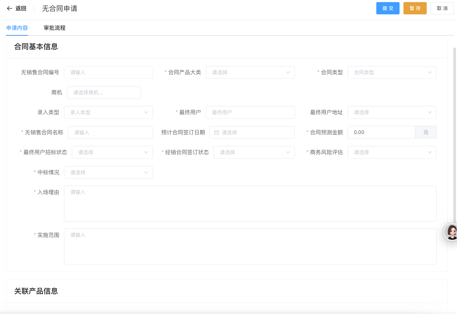Open the virtual assistant avatar
The image size is (457, 314).
click(x=452, y=232)
